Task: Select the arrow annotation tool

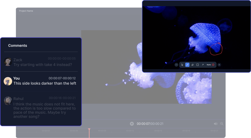Action: [x=203, y=65]
